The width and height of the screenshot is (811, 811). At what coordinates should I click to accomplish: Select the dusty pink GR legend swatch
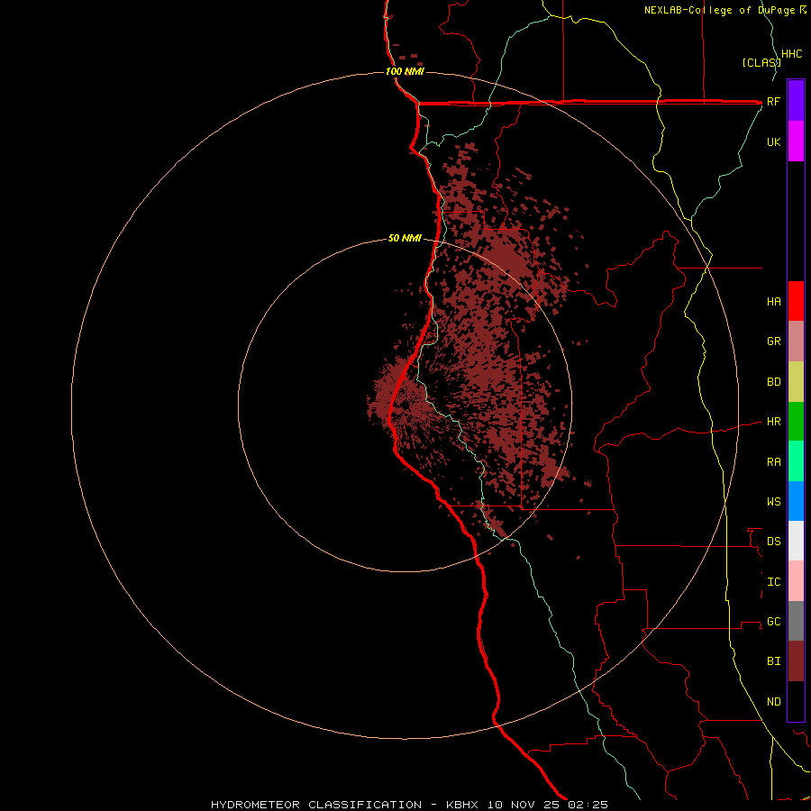(x=796, y=342)
